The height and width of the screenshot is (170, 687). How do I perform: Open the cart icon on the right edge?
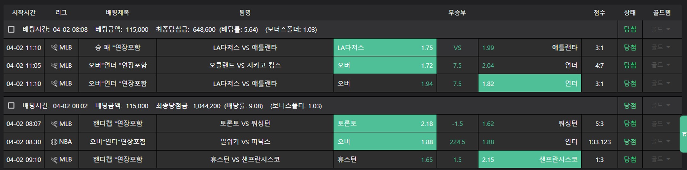click(684, 134)
